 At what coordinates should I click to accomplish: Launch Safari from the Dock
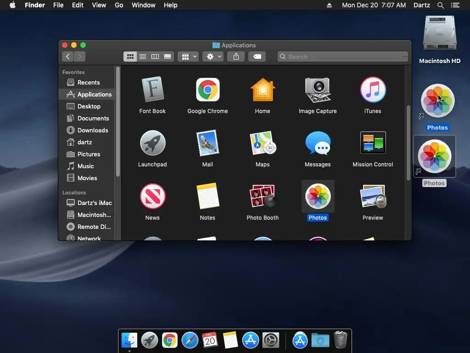(x=190, y=341)
